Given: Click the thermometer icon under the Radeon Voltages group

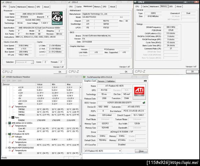Looking at the screenshot, I should [x=13, y=142].
